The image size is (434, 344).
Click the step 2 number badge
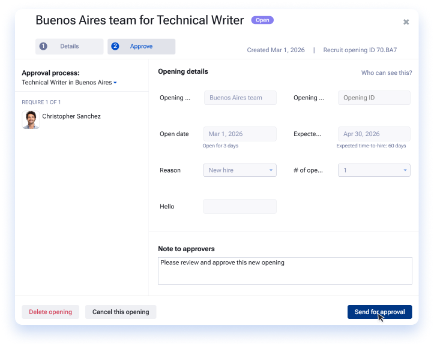(x=115, y=46)
